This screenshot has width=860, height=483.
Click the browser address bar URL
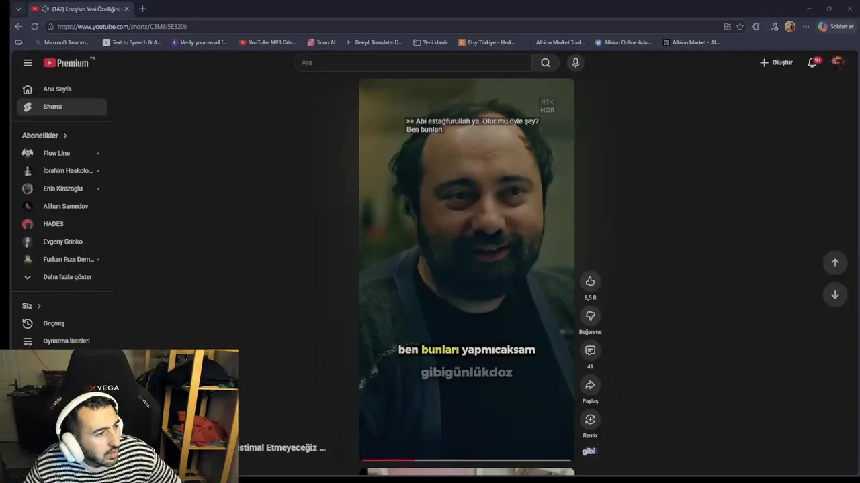coord(122,26)
